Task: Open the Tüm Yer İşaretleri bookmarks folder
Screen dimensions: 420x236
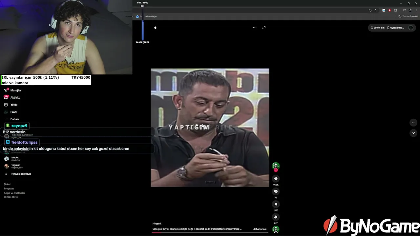Action: [x=408, y=16]
